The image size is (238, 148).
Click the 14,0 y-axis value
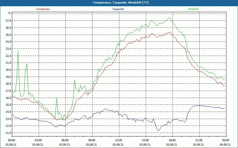9,112
